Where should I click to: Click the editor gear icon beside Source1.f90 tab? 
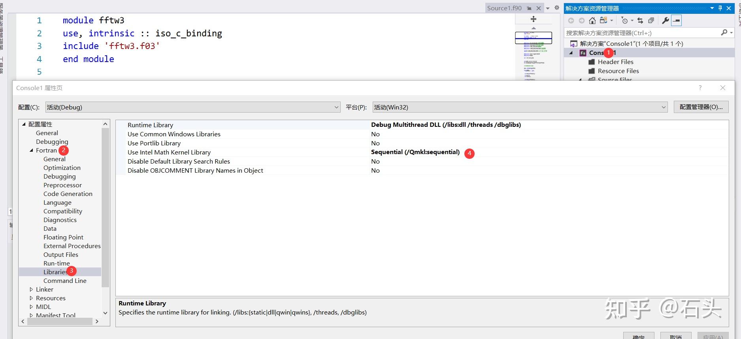point(557,8)
